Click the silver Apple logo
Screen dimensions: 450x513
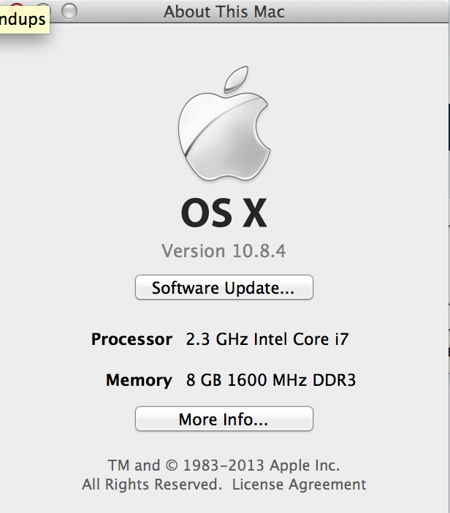point(224,123)
